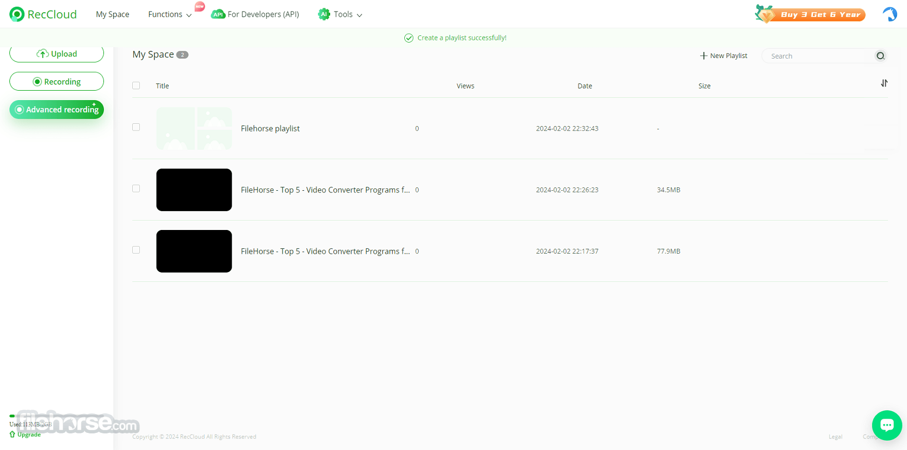This screenshot has width=907, height=450.
Task: Click the 34.5MB size value
Action: point(669,190)
